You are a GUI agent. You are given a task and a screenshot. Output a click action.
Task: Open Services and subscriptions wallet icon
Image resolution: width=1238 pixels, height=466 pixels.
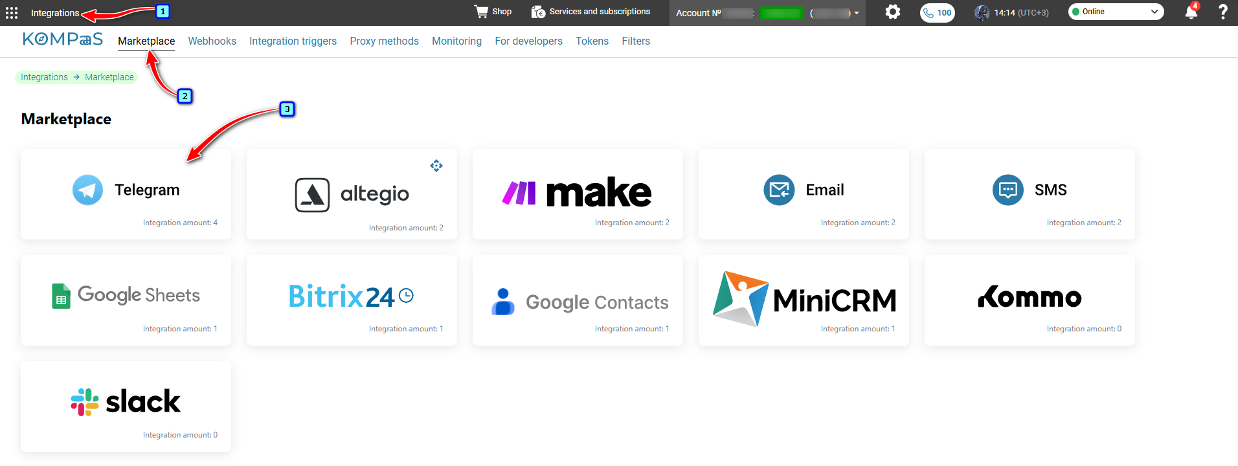tap(538, 12)
